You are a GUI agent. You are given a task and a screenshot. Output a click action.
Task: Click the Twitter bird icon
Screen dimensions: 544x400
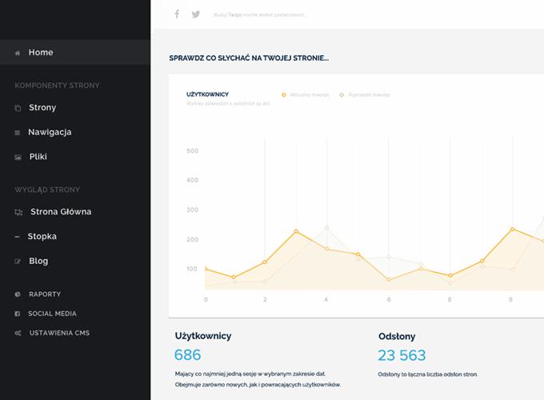click(x=196, y=14)
